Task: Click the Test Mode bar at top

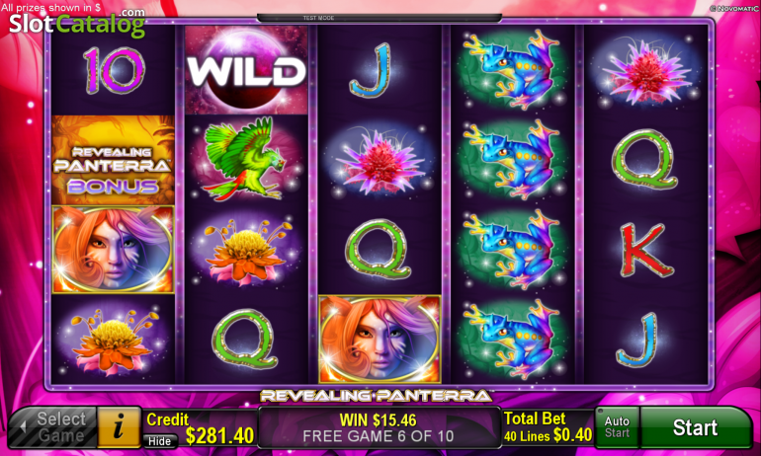Action: click(x=380, y=18)
